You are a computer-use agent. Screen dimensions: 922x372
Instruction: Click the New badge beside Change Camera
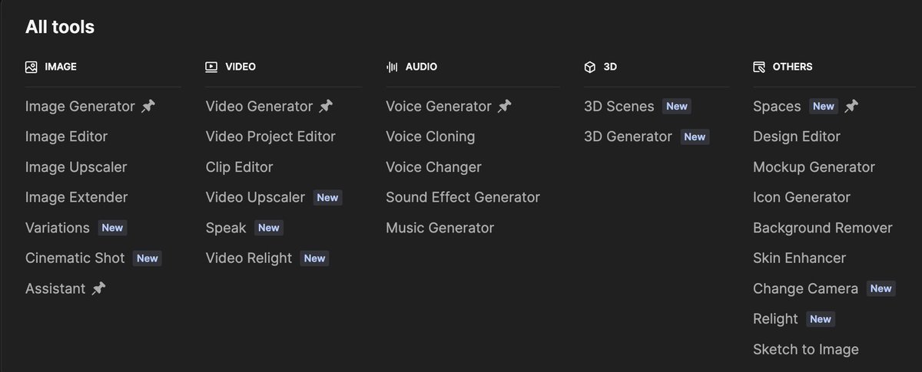881,289
